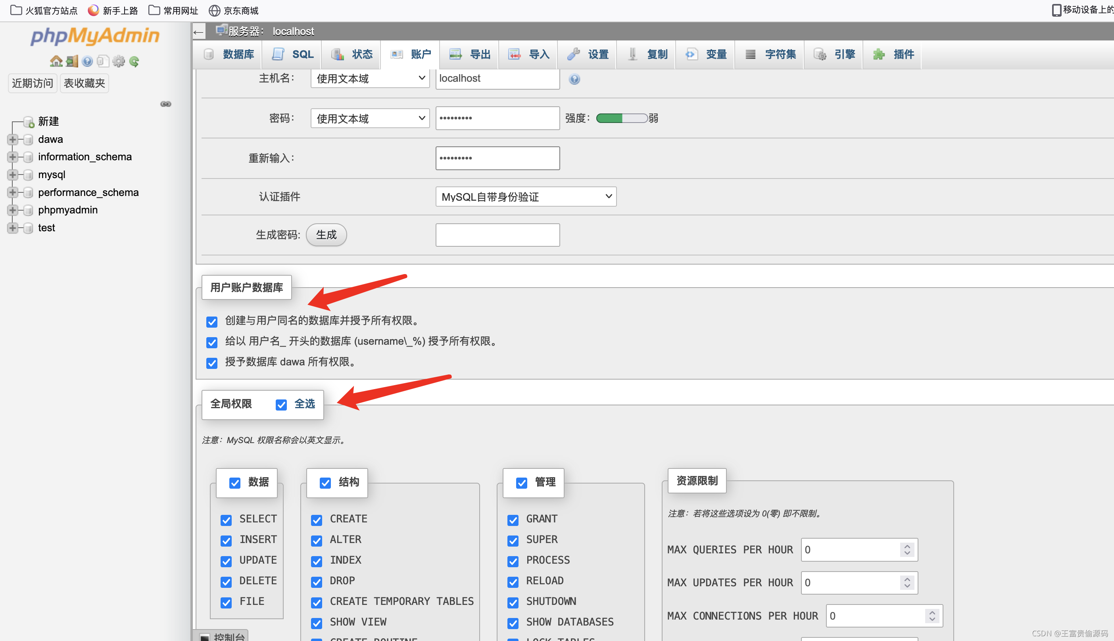Toggle the 管理 group checkbox
The height and width of the screenshot is (641, 1114).
coord(522,483)
